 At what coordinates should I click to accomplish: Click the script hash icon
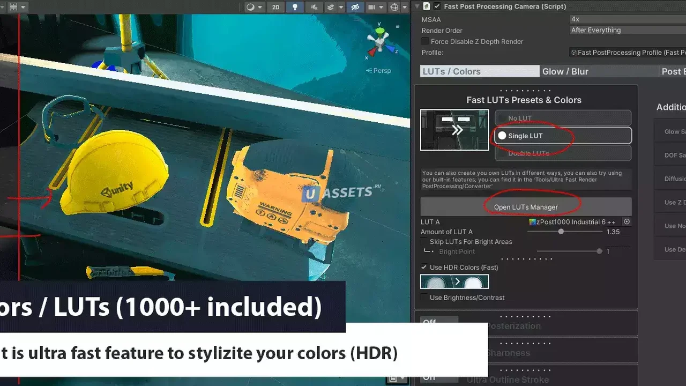[x=427, y=6]
